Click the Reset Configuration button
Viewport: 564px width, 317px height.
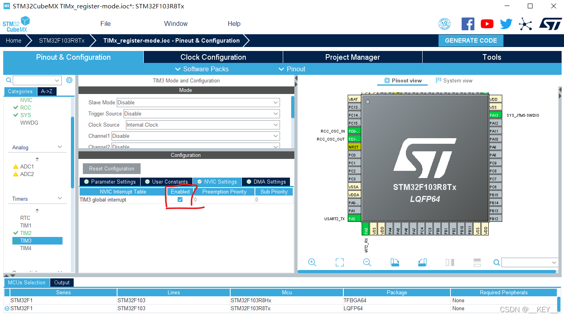click(x=112, y=168)
